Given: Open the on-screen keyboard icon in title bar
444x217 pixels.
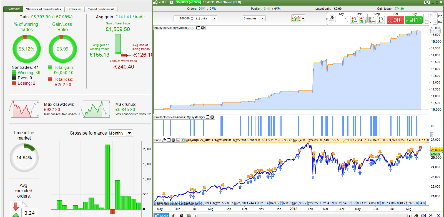Looking at the screenshot, I should tap(427, 2).
